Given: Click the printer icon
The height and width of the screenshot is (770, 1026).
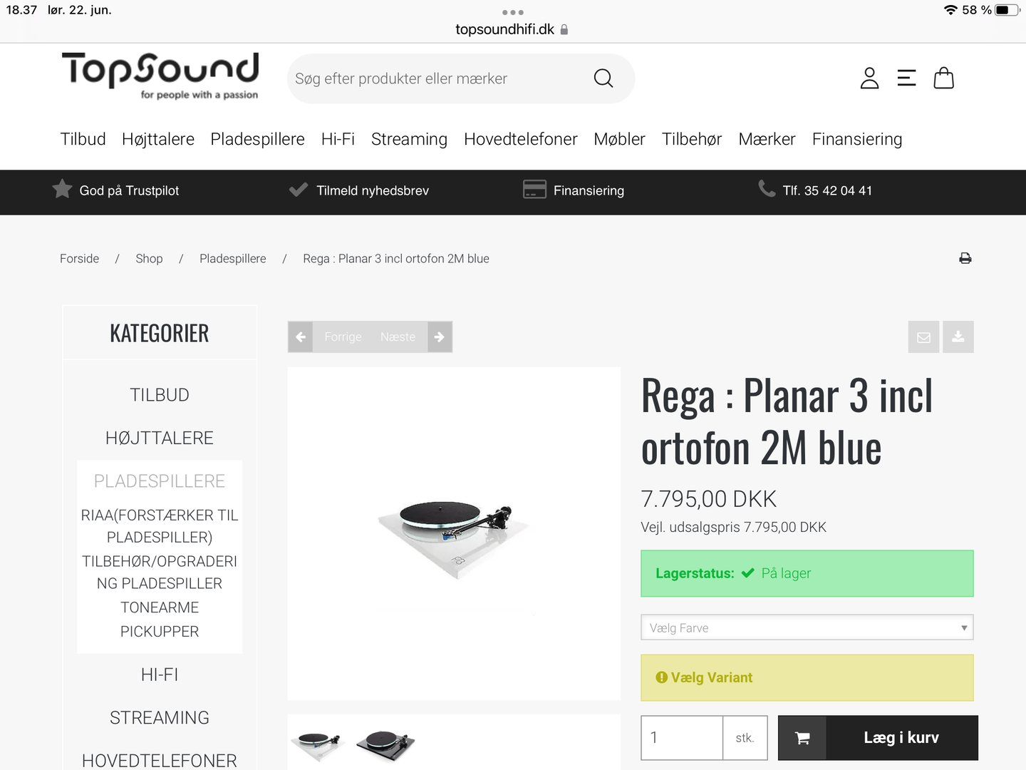Looking at the screenshot, I should coord(965,258).
